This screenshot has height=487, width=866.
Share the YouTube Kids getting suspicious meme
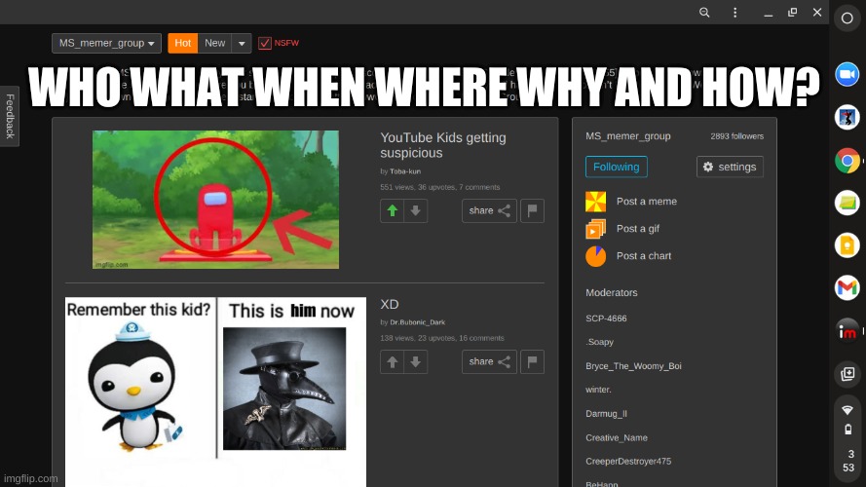pyautogui.click(x=489, y=211)
